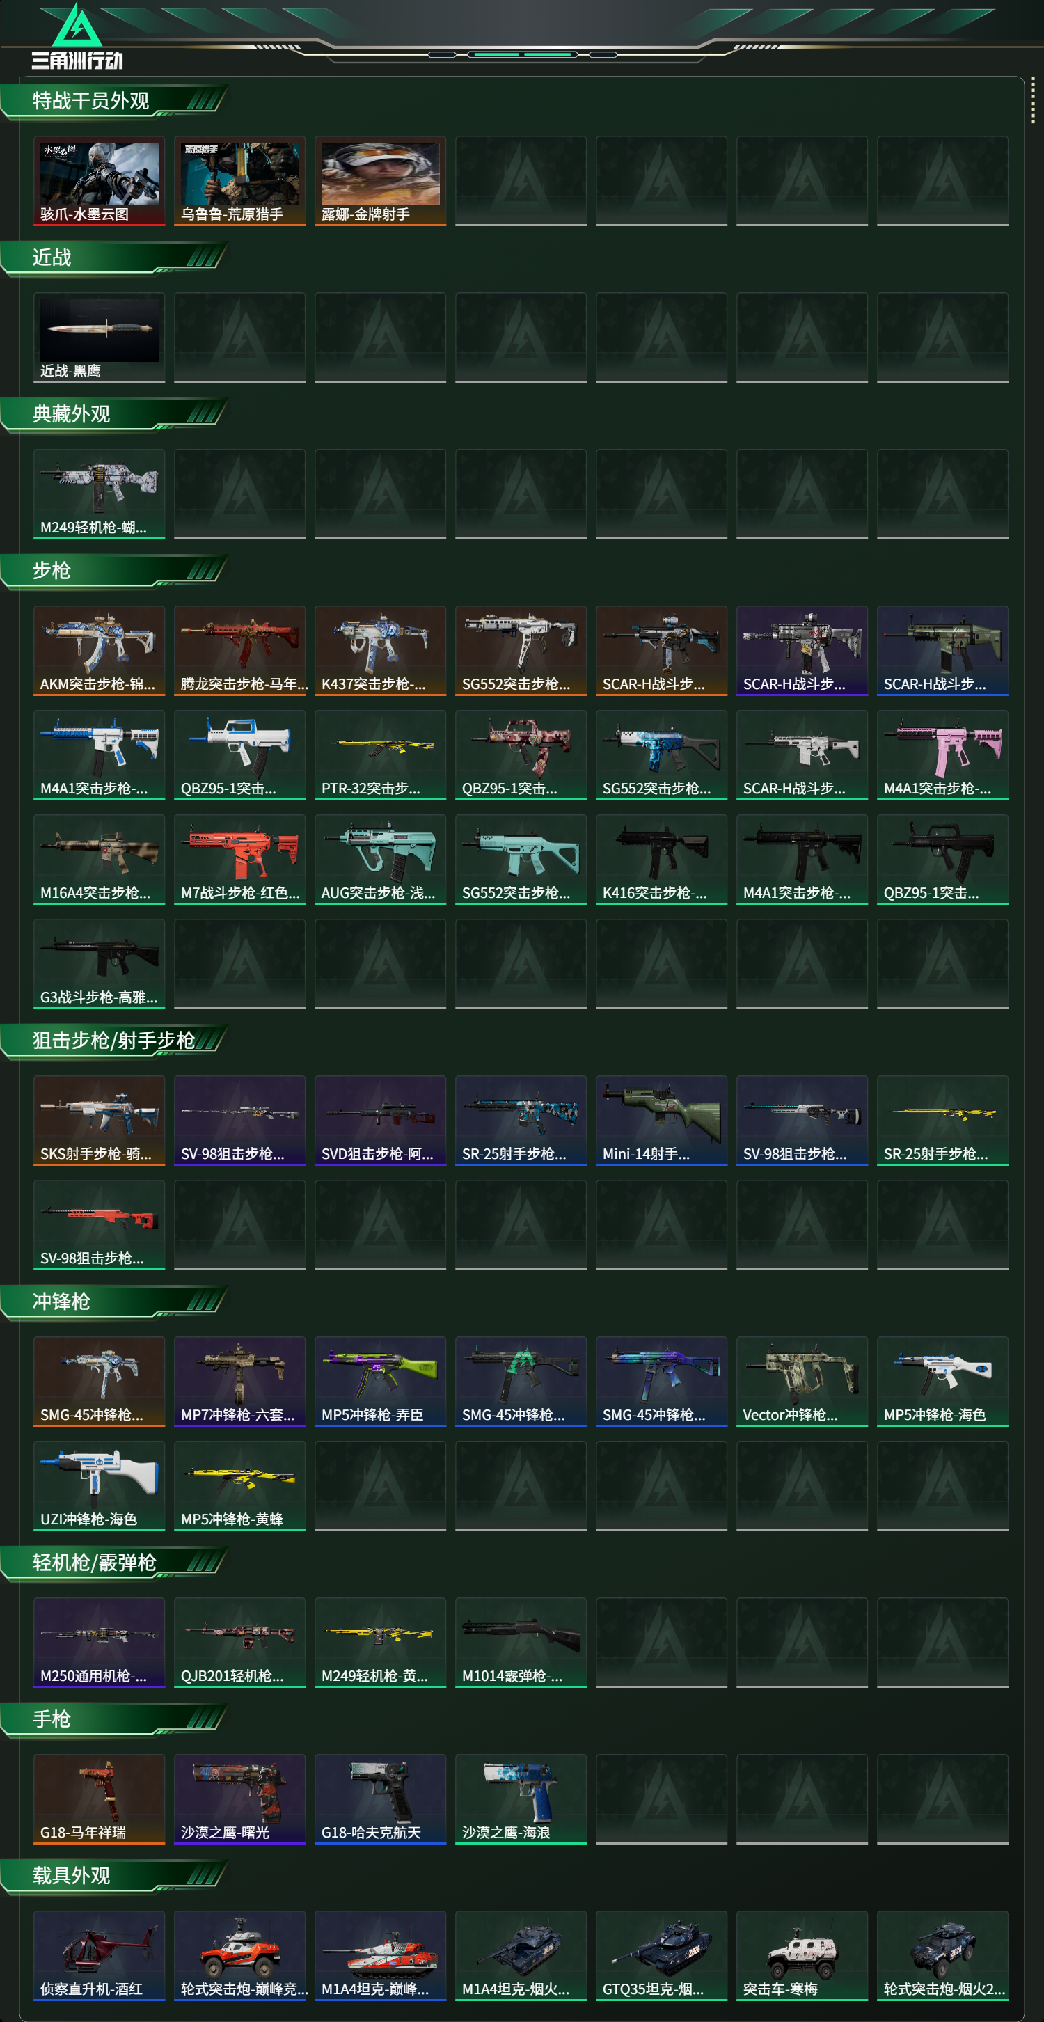
Task: Select the M1014霰弹枪 shotgun item
Action: coord(521,1642)
